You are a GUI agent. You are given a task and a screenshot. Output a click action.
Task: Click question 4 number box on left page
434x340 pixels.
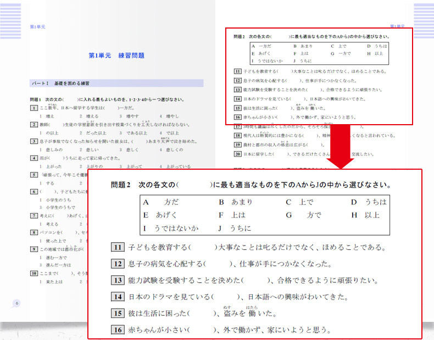coord(34,158)
